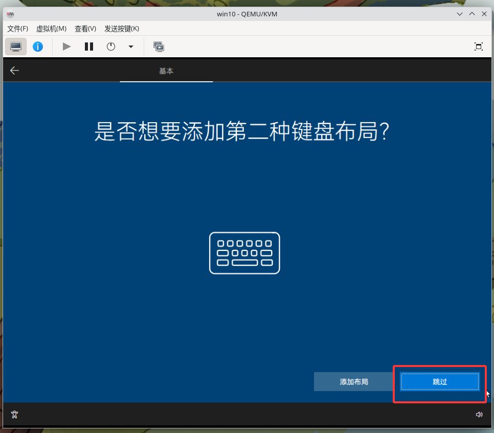The height and width of the screenshot is (433, 494).
Task: Open the 文件(F) menu
Action: (x=17, y=29)
